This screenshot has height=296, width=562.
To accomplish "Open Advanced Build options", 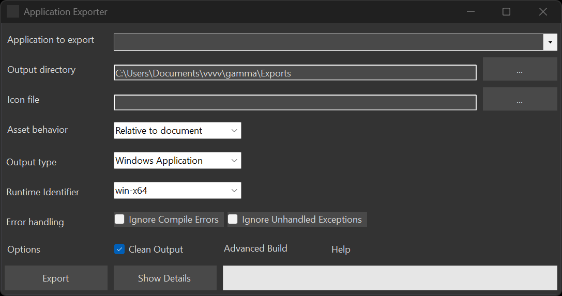I will coord(255,248).
